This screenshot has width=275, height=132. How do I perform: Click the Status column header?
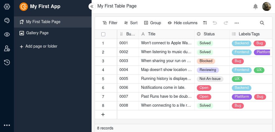coord(212,34)
